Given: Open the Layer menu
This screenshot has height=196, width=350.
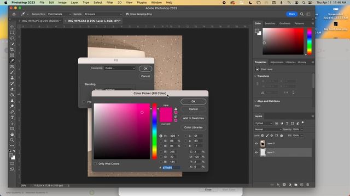Looking at the screenshot, I should [74, 2].
